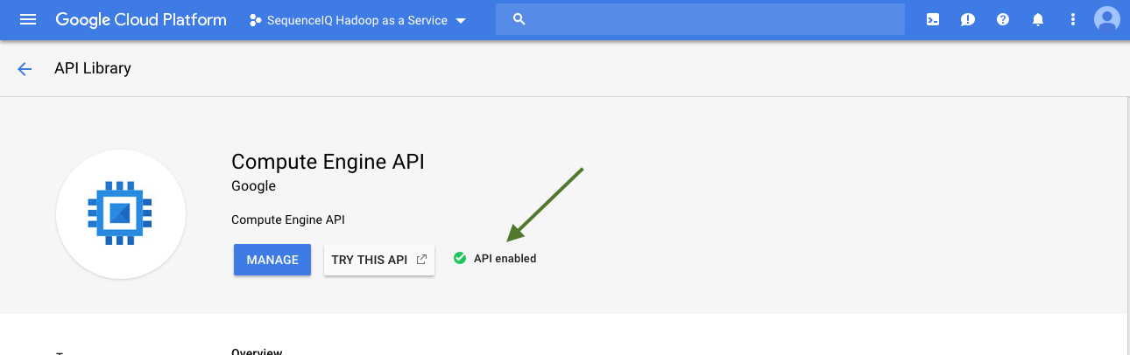Show notifications with the bell icon
This screenshot has width=1130, height=355.
tap(1038, 19)
